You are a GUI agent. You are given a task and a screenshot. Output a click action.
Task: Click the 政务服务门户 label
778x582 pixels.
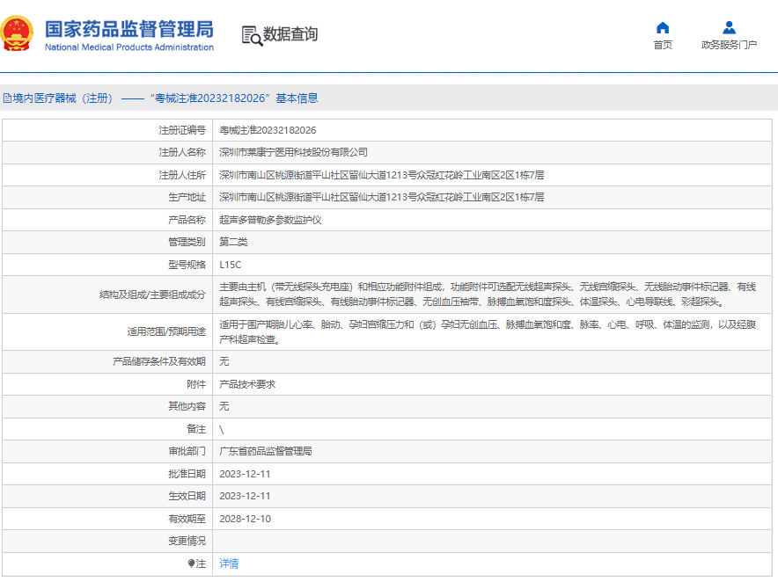(x=729, y=45)
